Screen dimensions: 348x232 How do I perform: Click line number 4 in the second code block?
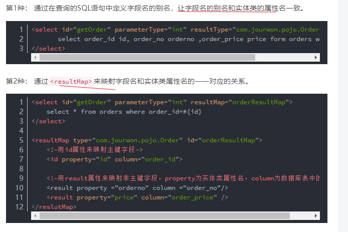21,131
